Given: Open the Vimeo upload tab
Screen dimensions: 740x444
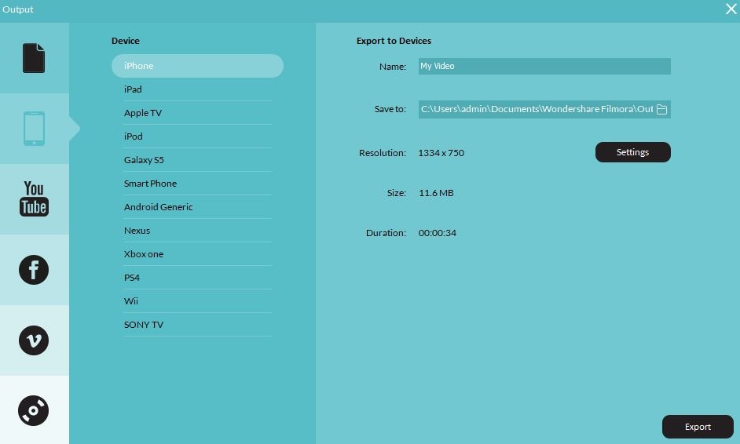Looking at the screenshot, I should [x=34, y=340].
